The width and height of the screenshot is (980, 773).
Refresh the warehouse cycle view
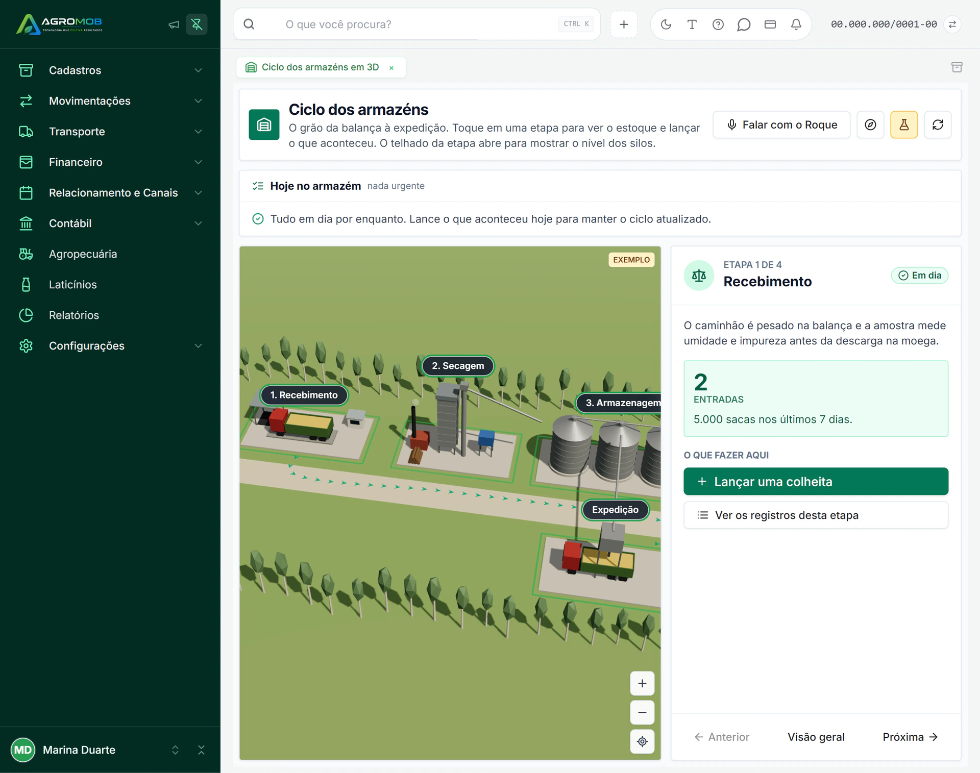coord(938,124)
